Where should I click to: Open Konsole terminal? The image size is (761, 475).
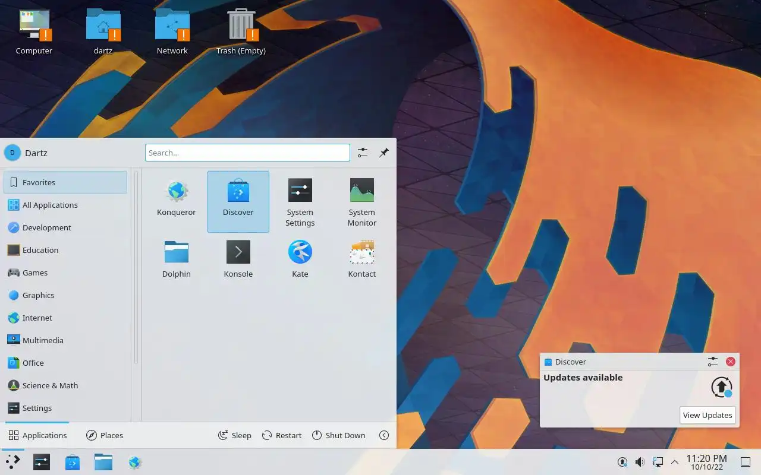238,259
